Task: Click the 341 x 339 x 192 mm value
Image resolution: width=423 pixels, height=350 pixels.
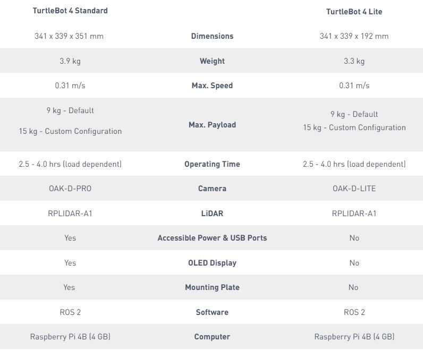Action: click(354, 36)
